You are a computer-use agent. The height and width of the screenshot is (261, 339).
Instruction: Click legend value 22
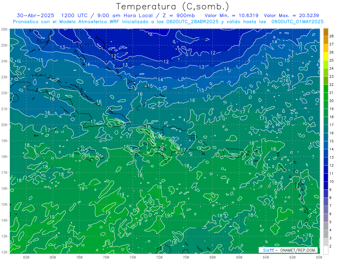coord(331,84)
